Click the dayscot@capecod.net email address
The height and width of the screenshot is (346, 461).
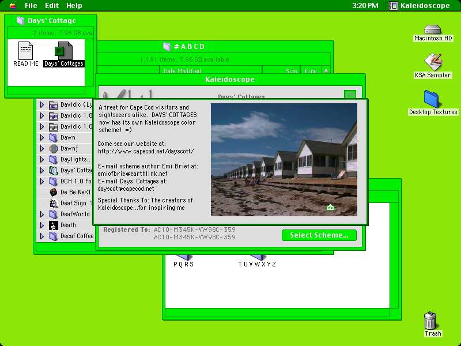coord(126,189)
